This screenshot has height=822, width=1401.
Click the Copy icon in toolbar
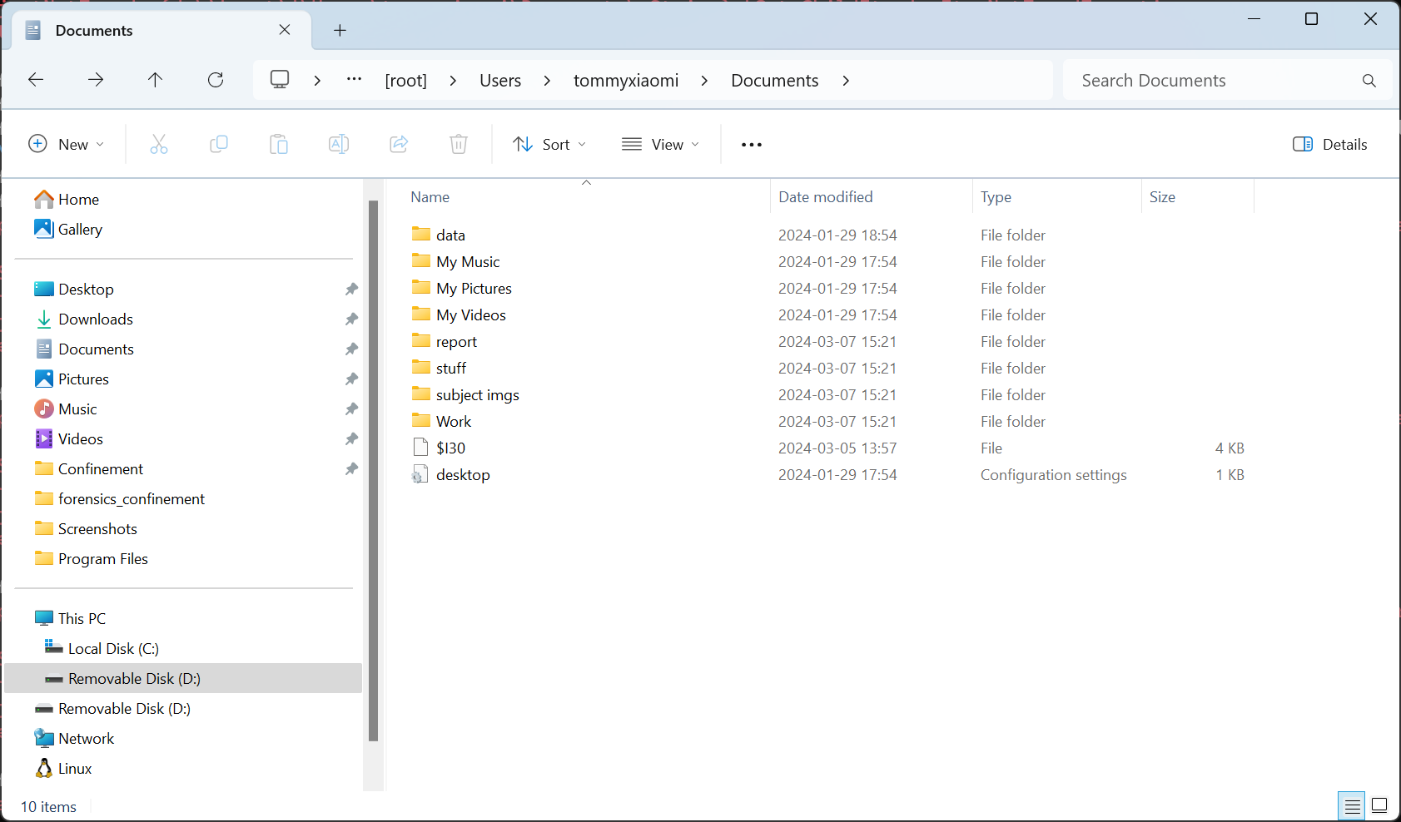[x=219, y=145]
